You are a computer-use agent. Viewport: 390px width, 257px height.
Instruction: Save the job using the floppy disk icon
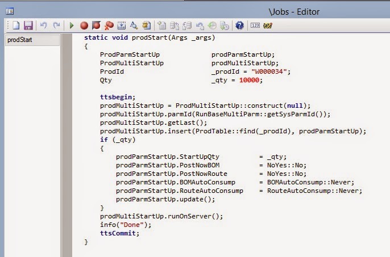28,26
